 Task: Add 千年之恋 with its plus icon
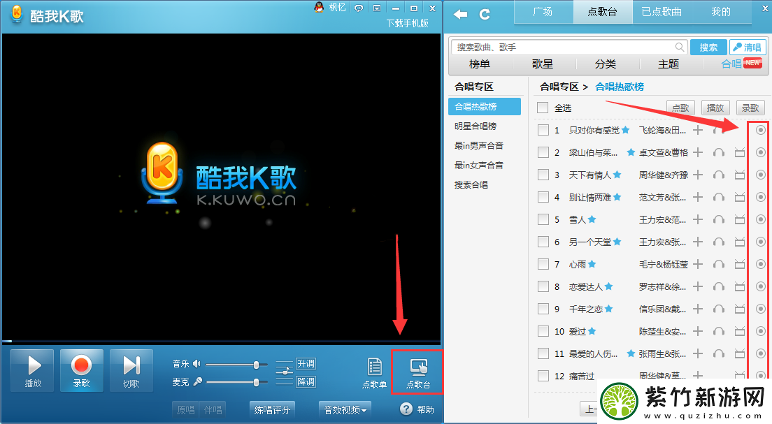(x=698, y=309)
